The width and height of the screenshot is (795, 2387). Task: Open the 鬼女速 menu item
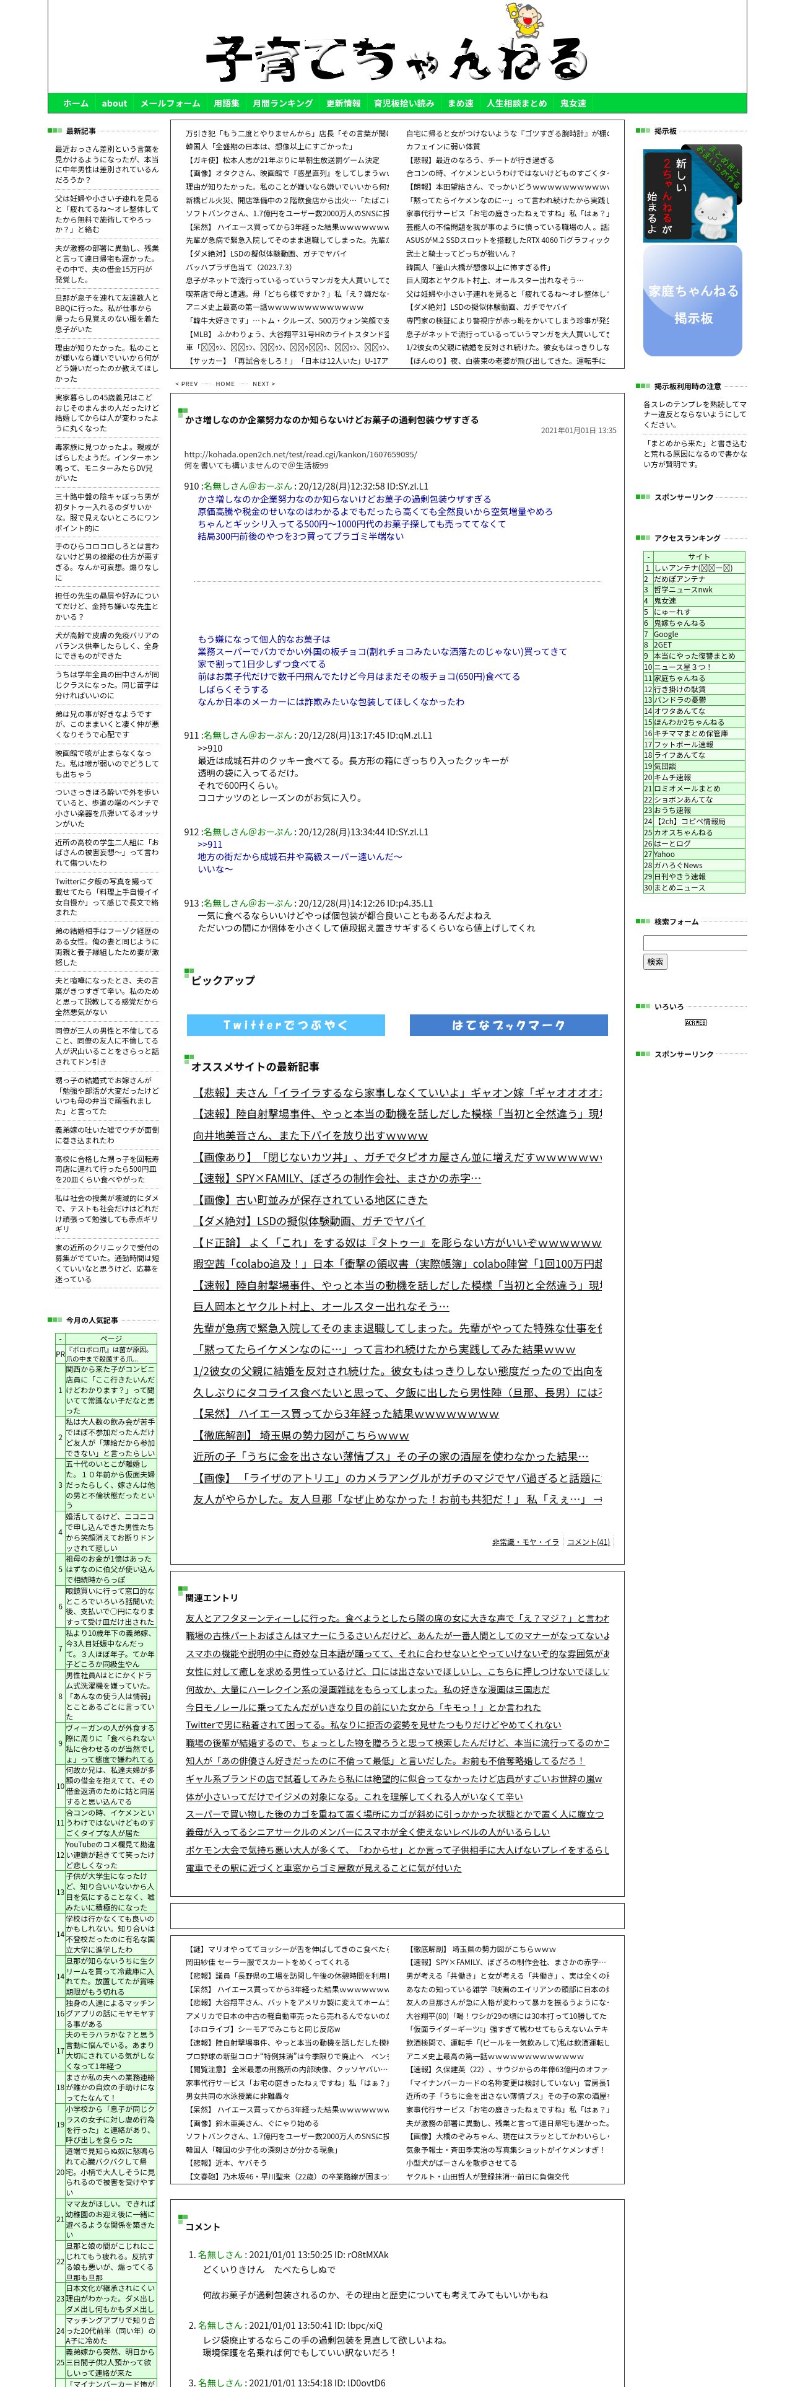click(x=573, y=103)
